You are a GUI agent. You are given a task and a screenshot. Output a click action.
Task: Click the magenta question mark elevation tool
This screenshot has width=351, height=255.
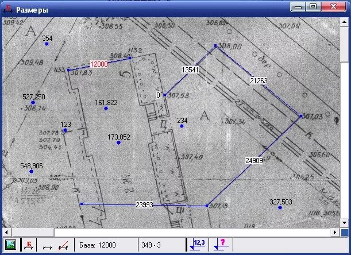coord(221,245)
